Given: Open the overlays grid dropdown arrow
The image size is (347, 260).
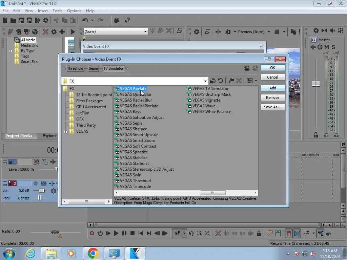Looking at the screenshot, I should coord(284,32).
